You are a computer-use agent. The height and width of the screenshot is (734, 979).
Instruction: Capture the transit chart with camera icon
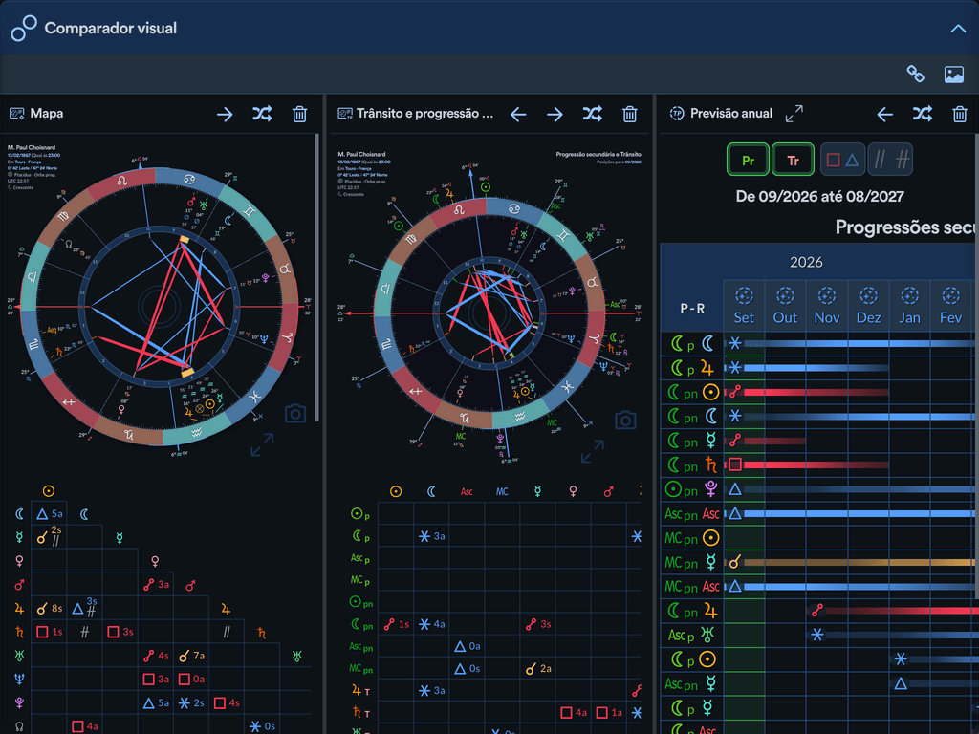tap(625, 421)
